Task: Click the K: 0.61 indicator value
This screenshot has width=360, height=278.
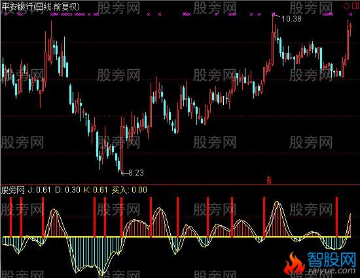Action: click(96, 190)
